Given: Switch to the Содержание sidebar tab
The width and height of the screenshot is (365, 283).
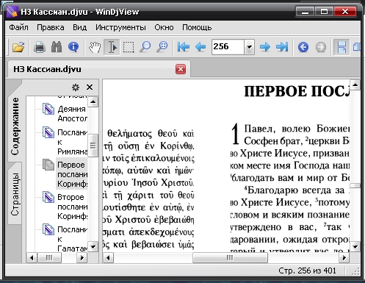Looking at the screenshot, I should click(x=15, y=126).
